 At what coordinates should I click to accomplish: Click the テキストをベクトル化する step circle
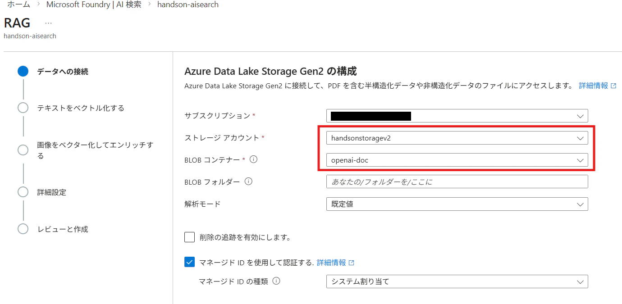click(23, 108)
